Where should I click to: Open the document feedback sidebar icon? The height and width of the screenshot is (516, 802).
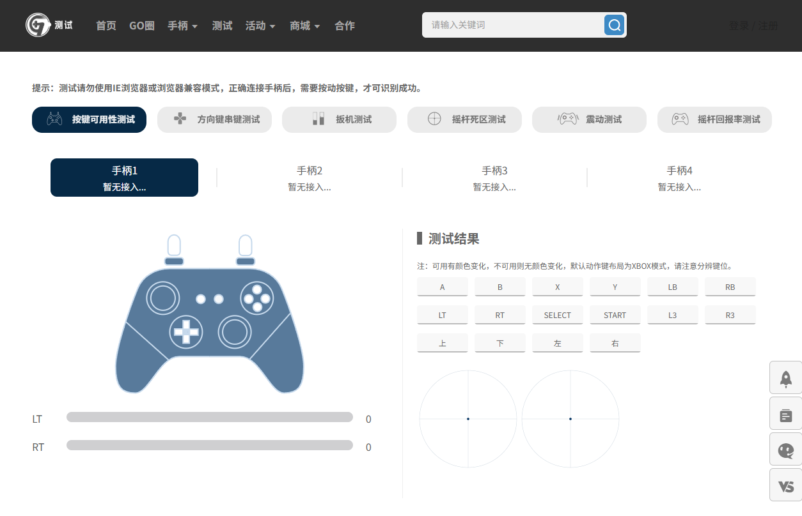[786, 414]
